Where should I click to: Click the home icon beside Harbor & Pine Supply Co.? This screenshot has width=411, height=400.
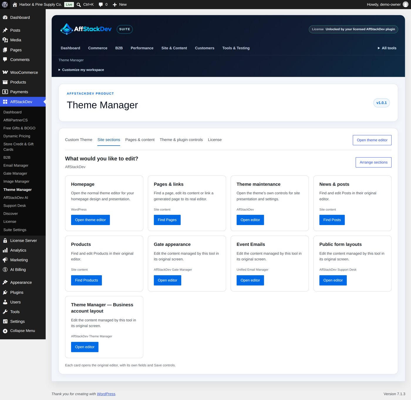(15, 4)
